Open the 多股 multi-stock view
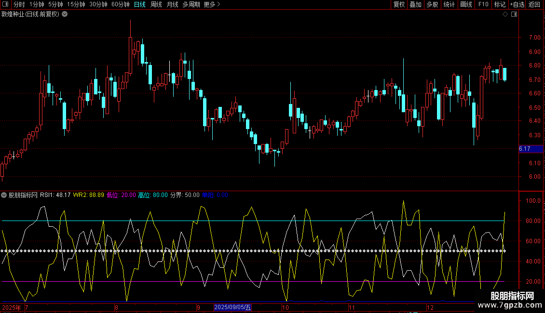The image size is (545, 313). 432,5
